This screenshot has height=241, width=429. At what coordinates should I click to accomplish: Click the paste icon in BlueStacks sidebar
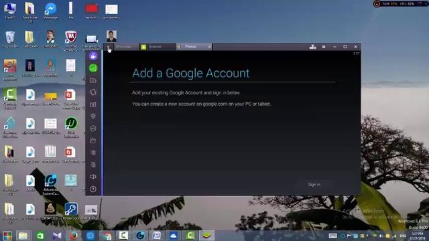coord(93,165)
